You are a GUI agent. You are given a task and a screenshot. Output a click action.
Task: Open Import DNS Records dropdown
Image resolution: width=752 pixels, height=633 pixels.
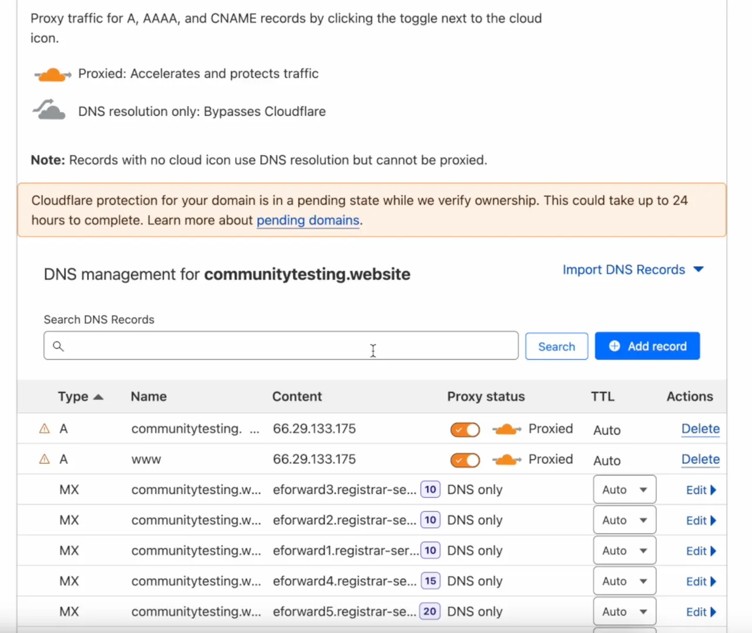point(633,270)
